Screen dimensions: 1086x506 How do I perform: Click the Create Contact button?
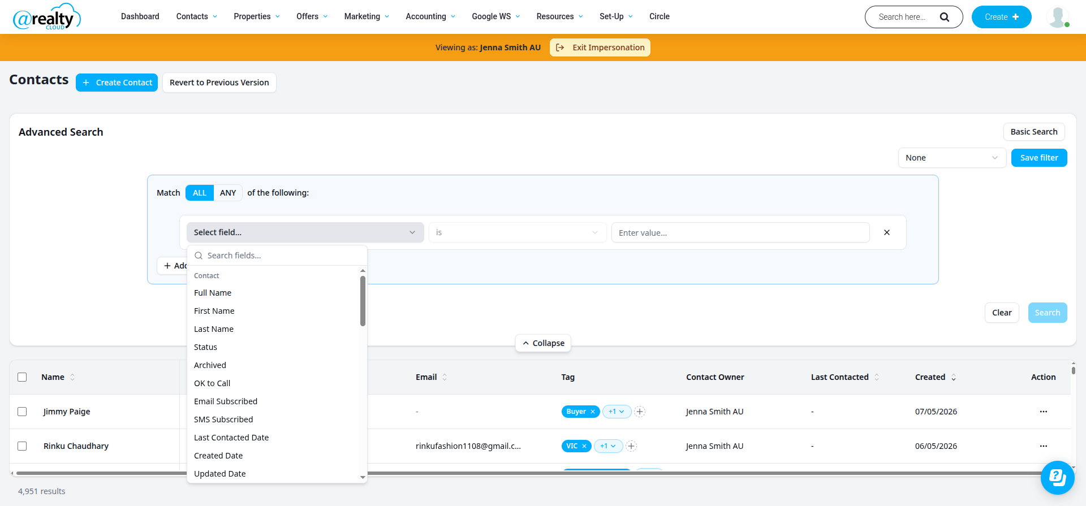coord(117,83)
